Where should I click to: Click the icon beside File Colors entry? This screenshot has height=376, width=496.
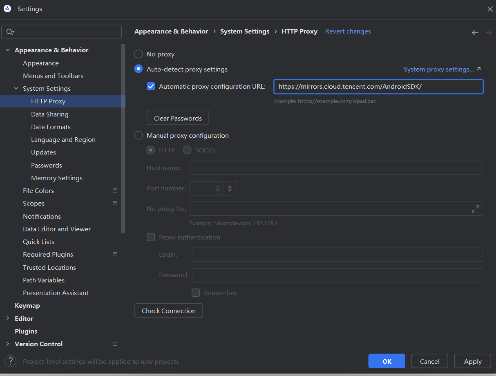coord(115,190)
